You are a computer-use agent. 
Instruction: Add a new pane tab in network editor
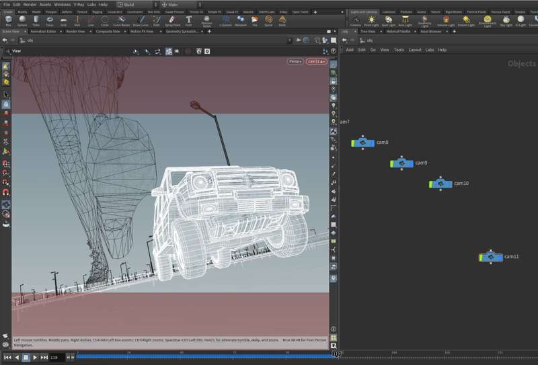click(x=455, y=31)
